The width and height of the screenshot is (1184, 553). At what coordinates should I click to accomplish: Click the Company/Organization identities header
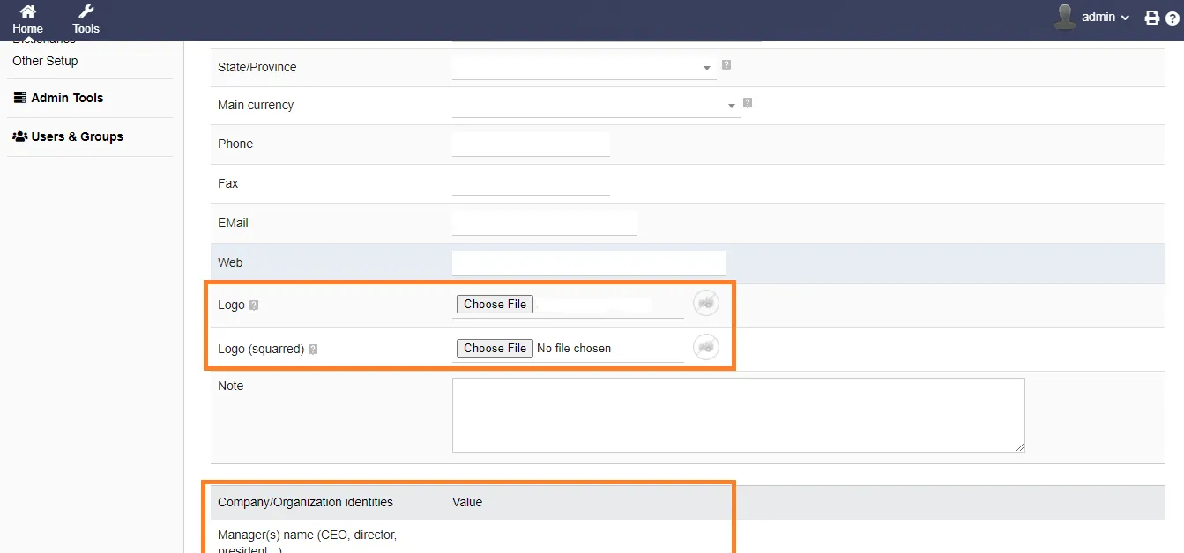[305, 502]
